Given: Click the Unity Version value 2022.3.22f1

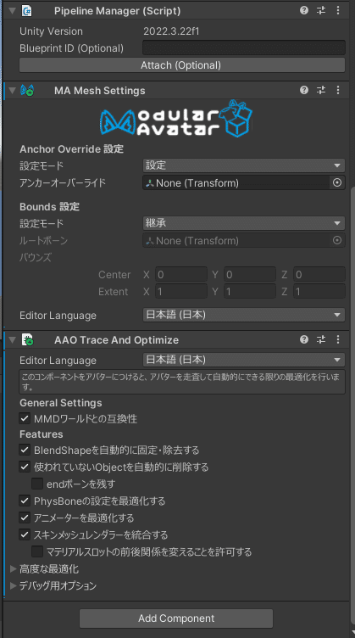Looking at the screenshot, I should pyautogui.click(x=171, y=31).
